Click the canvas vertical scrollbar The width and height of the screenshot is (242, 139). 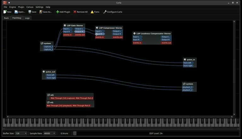[234, 68]
